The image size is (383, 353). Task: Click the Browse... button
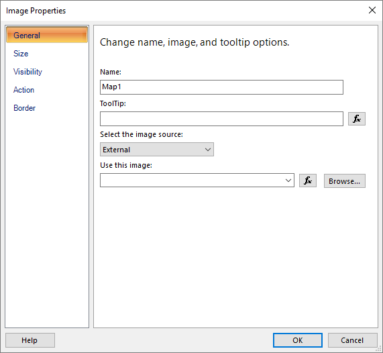pyautogui.click(x=344, y=181)
